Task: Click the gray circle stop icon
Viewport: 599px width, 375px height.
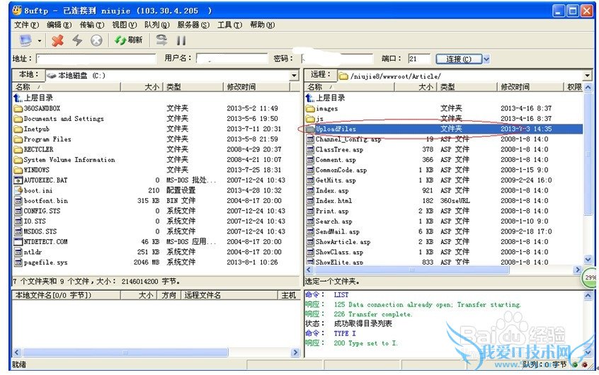Action: (x=96, y=41)
